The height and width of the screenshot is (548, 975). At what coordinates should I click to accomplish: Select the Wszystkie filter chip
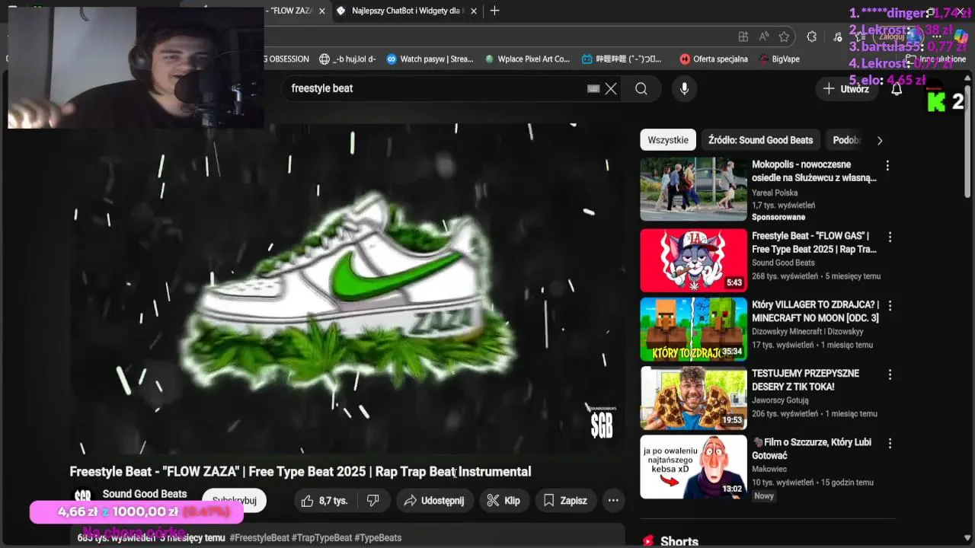coord(668,140)
